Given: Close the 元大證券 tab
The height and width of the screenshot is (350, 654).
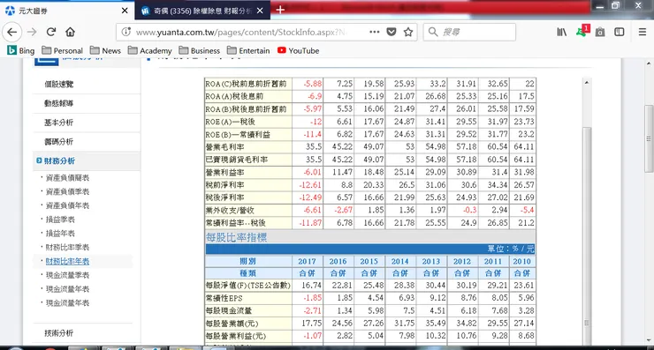Looking at the screenshot, I should pos(125,11).
